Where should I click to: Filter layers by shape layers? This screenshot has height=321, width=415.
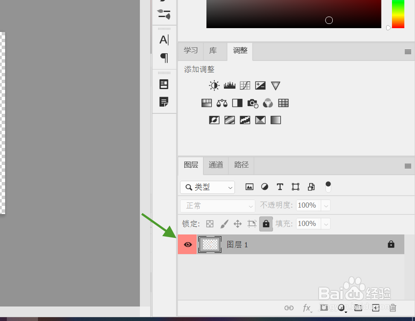click(296, 187)
